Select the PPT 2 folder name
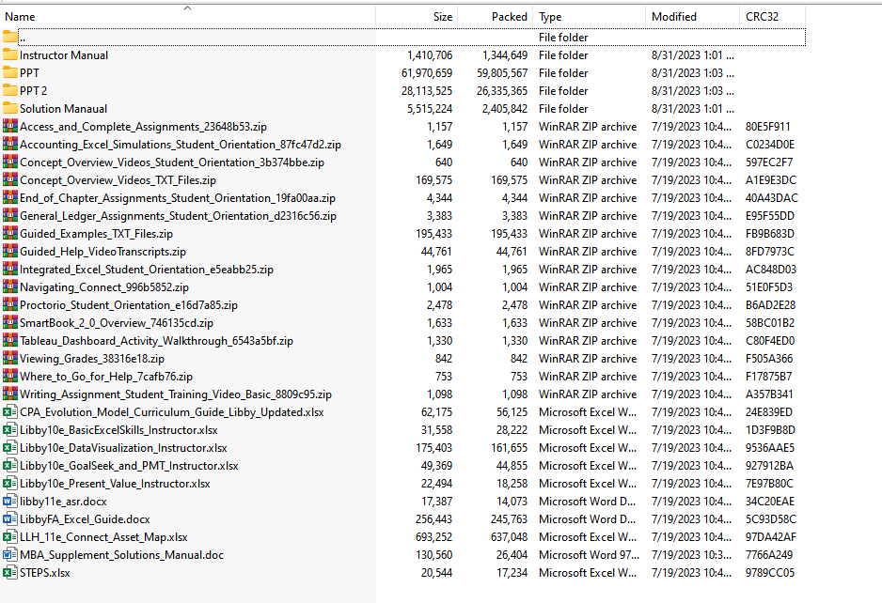The image size is (882, 603). (33, 90)
